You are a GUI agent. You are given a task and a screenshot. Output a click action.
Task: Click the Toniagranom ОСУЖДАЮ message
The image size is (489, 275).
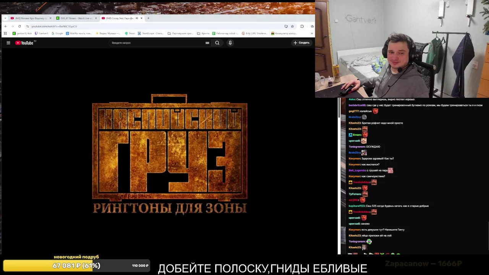pyautogui.click(x=364, y=147)
